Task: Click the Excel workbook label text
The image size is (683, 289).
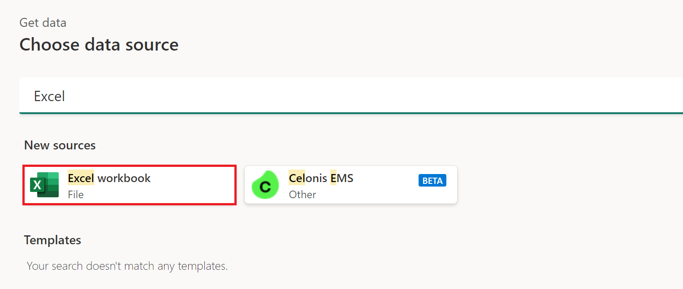Action: [109, 178]
